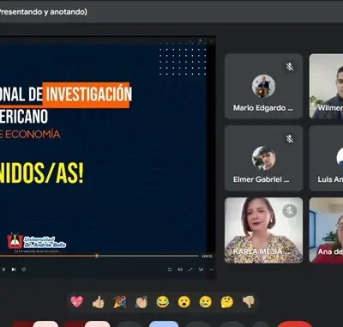343x327 pixels.
Task: Send the clapping hands reaction
Action: coord(141,302)
